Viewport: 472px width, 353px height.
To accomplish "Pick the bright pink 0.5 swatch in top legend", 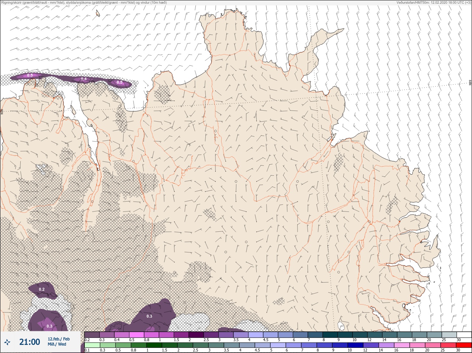I will (x=136, y=335).
